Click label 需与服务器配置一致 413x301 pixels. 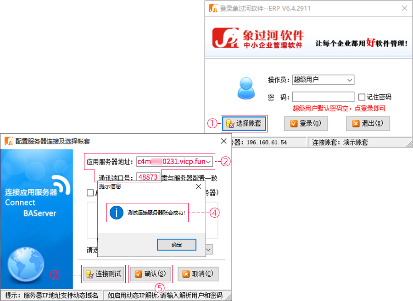click(190, 178)
